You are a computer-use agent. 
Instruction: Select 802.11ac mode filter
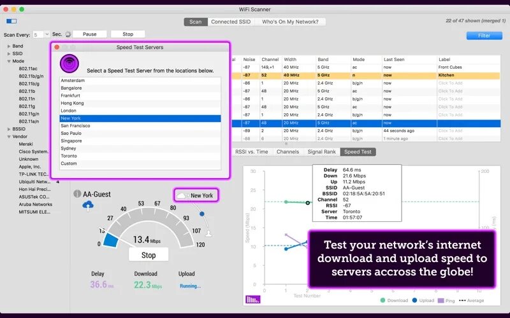[28, 69]
